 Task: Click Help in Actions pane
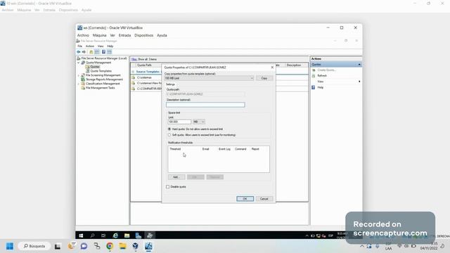tap(321, 87)
